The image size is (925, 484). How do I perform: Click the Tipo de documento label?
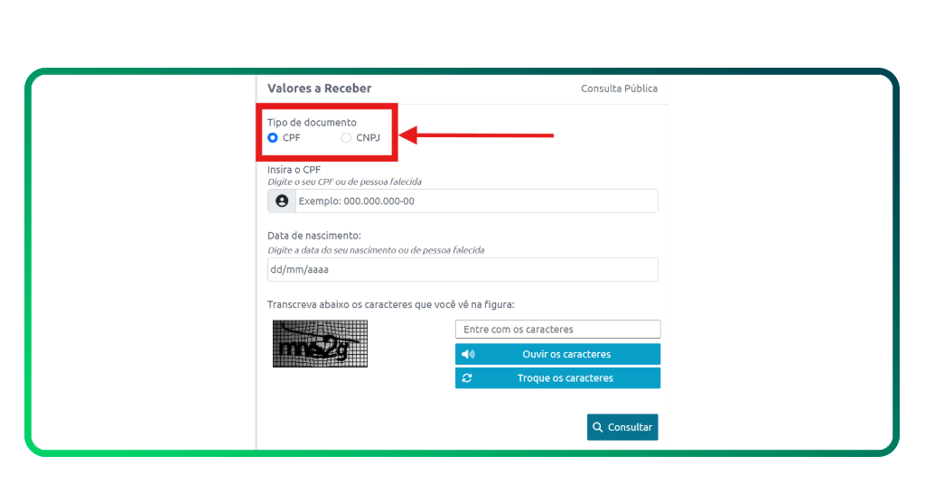312,123
